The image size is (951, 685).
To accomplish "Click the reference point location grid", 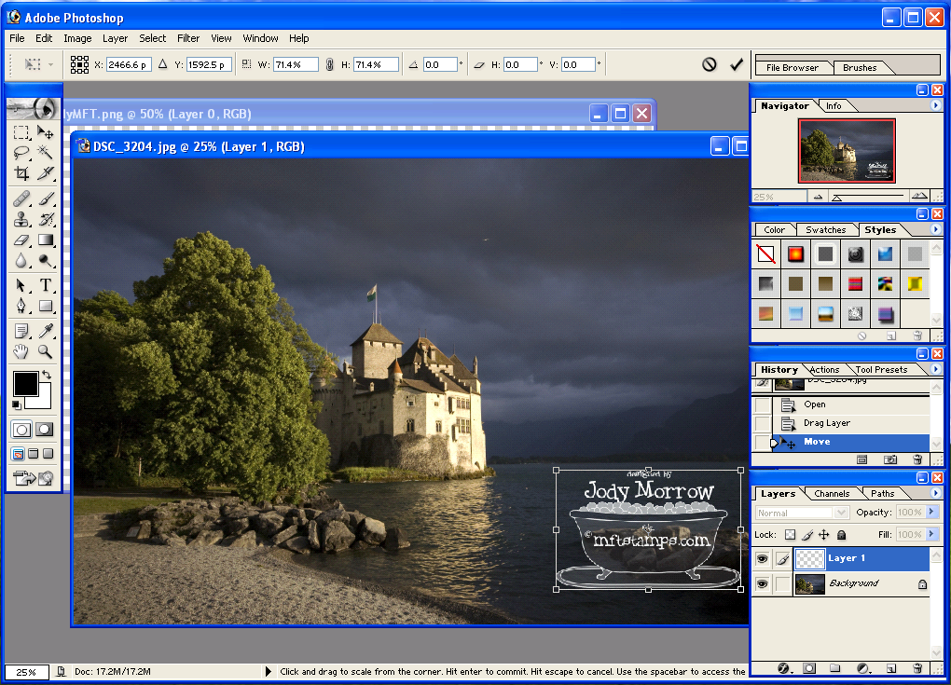I will pyautogui.click(x=79, y=64).
